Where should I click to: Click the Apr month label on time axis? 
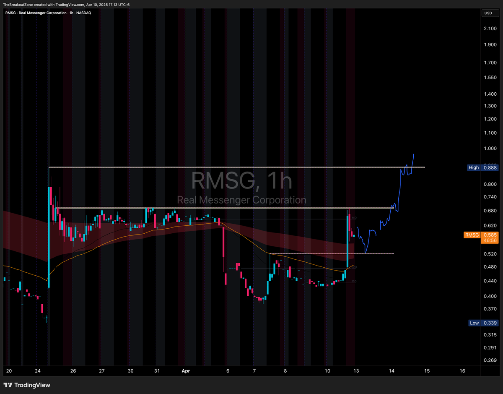click(186, 371)
